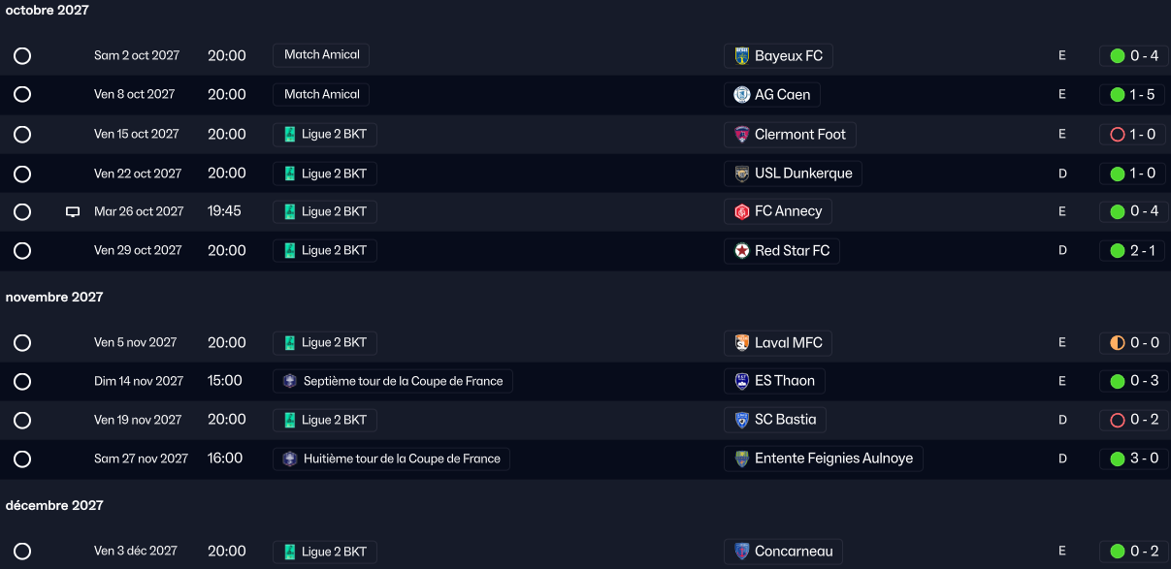The width and height of the screenshot is (1171, 569).
Task: Open the 1 - 0 loss result versus Clermont Foot
Action: coord(1134,135)
